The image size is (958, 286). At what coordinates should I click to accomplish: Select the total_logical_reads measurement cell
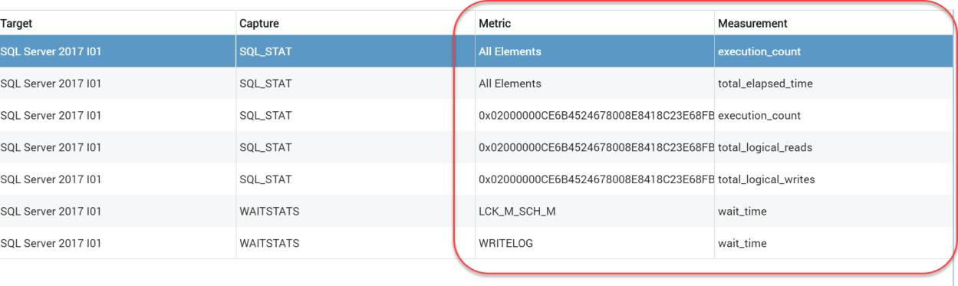[765, 147]
